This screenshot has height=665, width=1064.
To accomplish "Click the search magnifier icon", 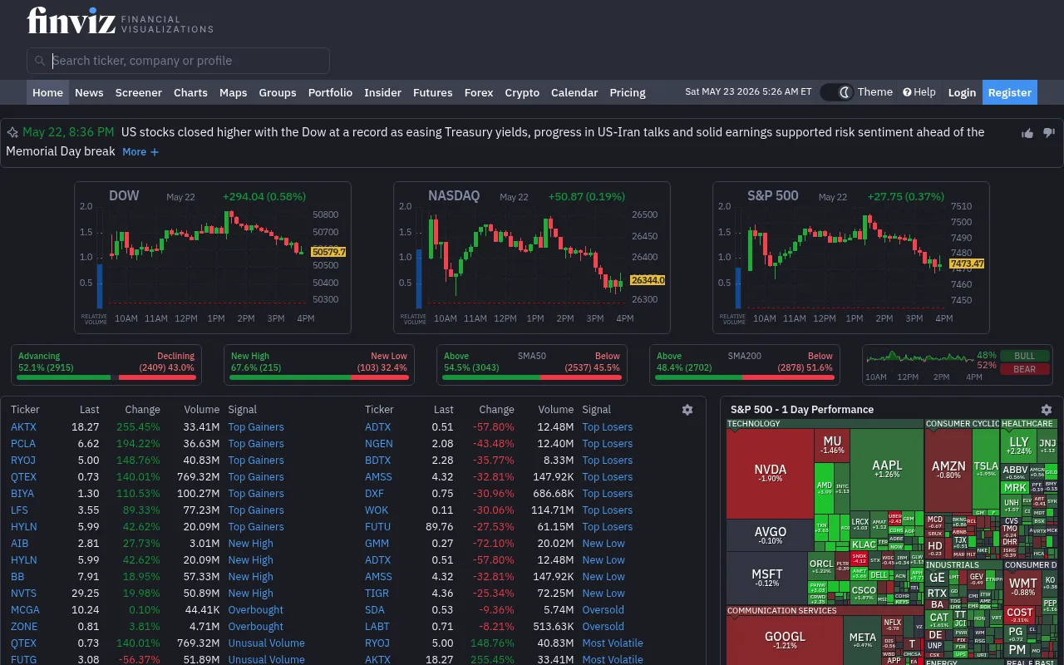I will pos(39,61).
